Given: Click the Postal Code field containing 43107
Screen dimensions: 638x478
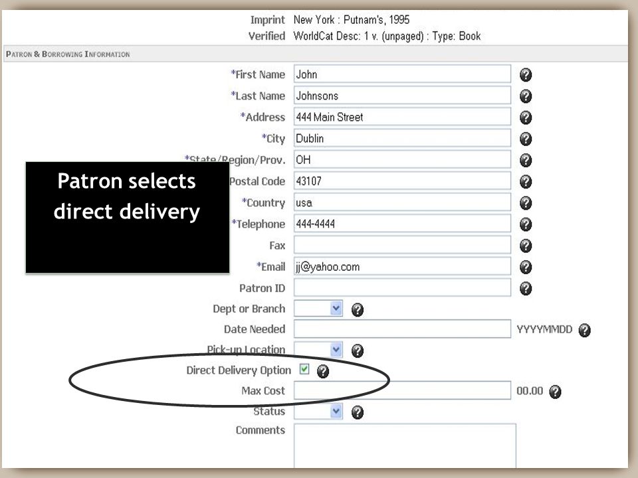Looking at the screenshot, I should [x=403, y=181].
